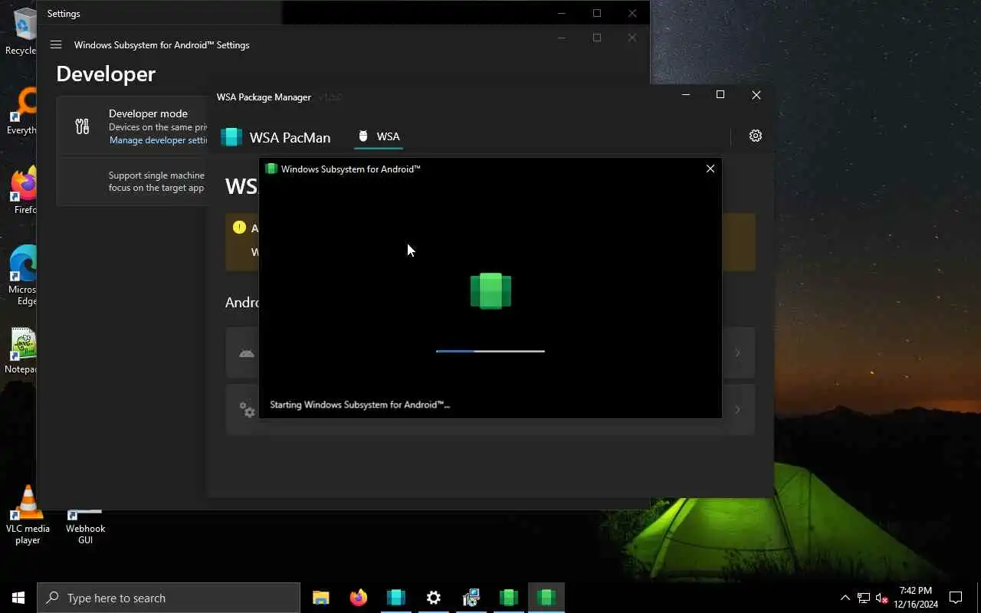Click Manage developer settings link
The height and width of the screenshot is (613, 981).
pyautogui.click(x=158, y=140)
